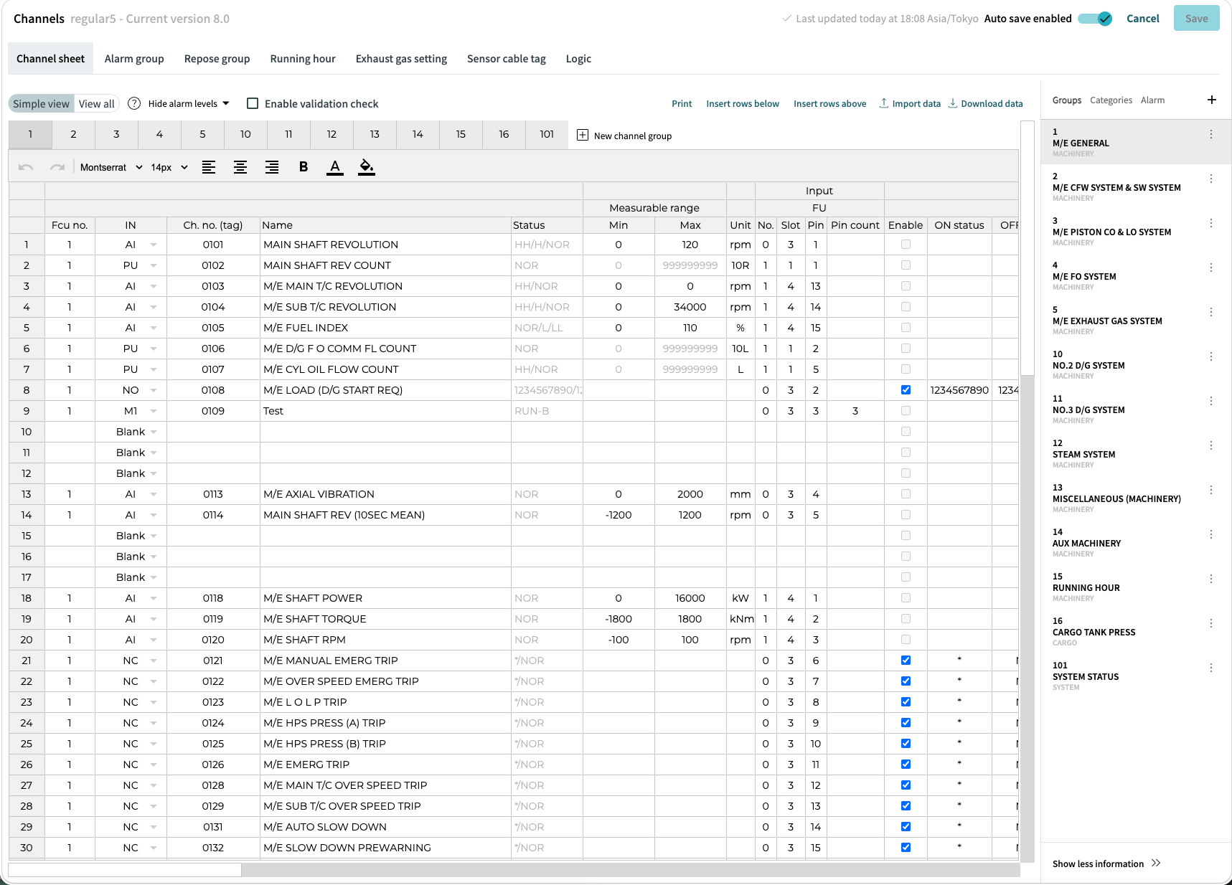The height and width of the screenshot is (885, 1232).
Task: Open options menu for CARGO TANK PRESS group
Action: (x=1211, y=623)
